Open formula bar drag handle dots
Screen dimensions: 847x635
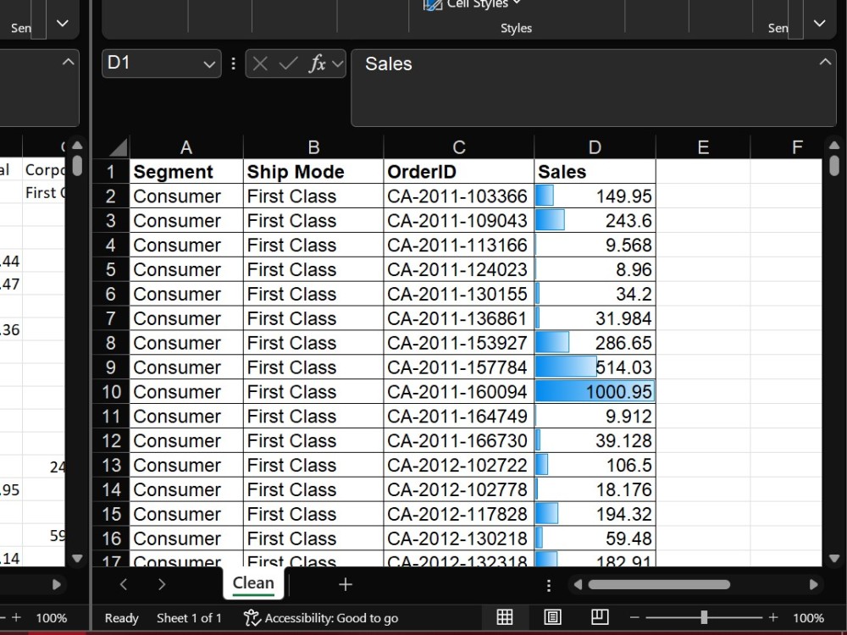click(x=234, y=63)
